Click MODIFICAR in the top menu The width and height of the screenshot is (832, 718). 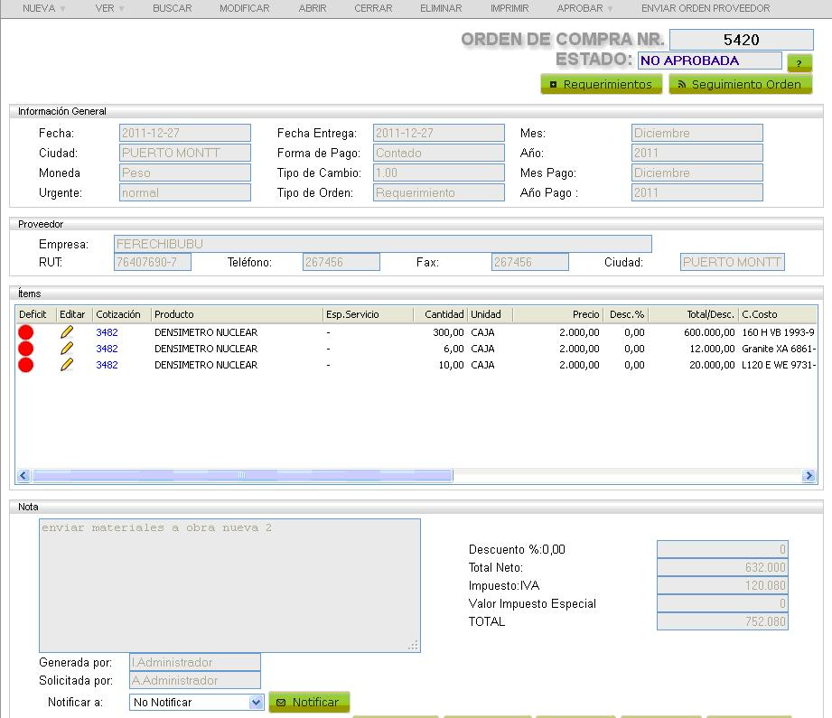(245, 8)
